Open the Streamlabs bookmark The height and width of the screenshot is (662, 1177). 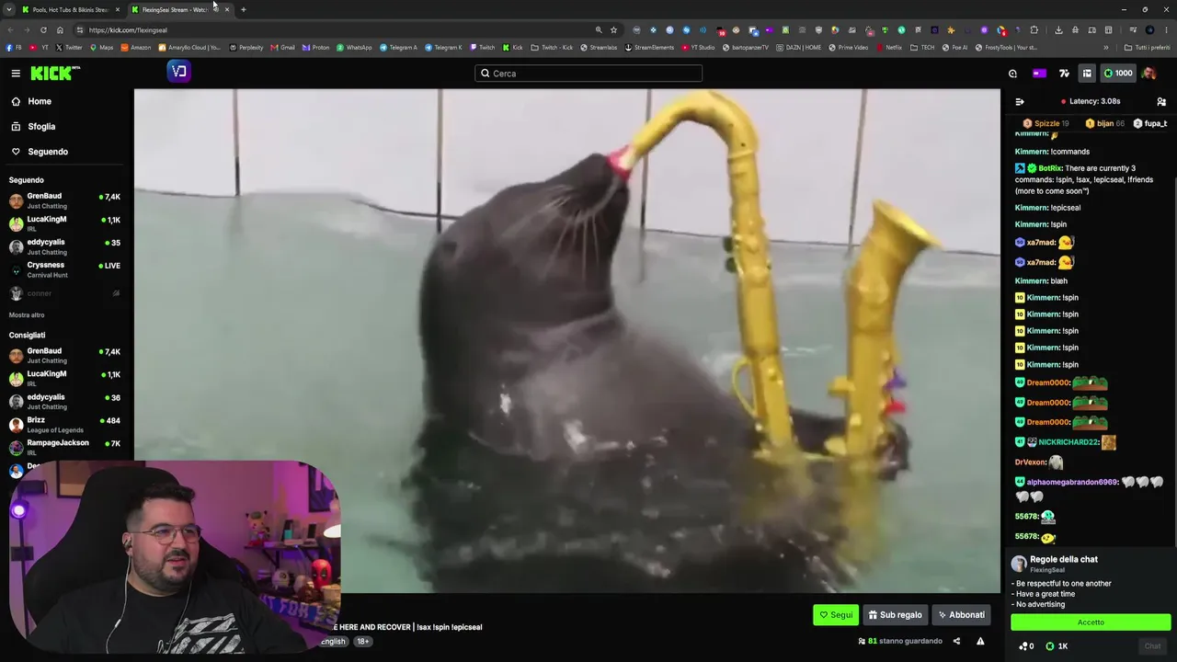click(x=599, y=48)
